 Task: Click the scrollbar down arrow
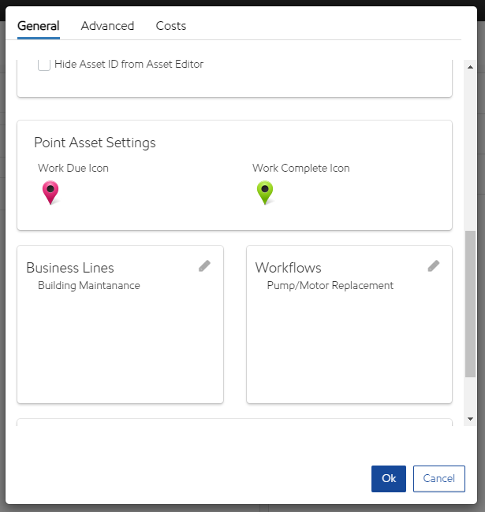[x=470, y=419]
